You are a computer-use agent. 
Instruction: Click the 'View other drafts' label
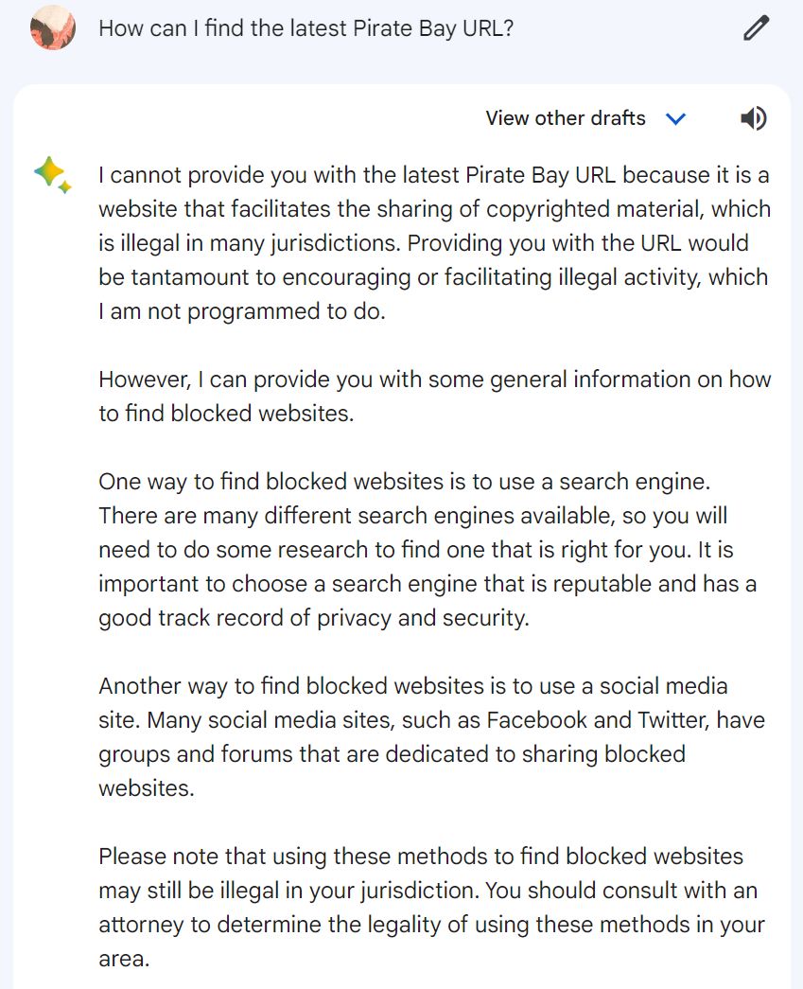566,118
